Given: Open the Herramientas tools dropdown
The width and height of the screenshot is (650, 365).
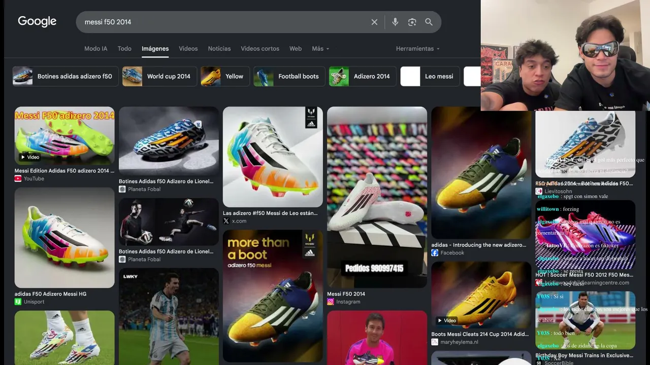Looking at the screenshot, I should [418, 49].
